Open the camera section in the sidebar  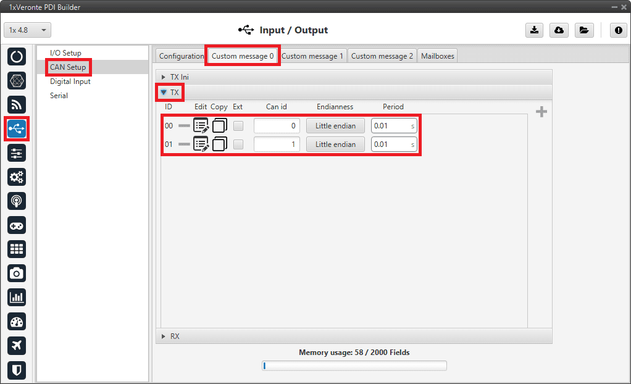tap(17, 273)
